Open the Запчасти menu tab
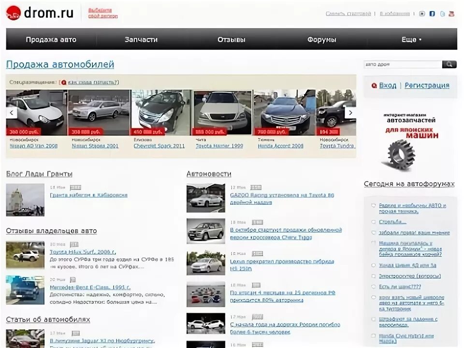The image size is (464, 348). 141,40
